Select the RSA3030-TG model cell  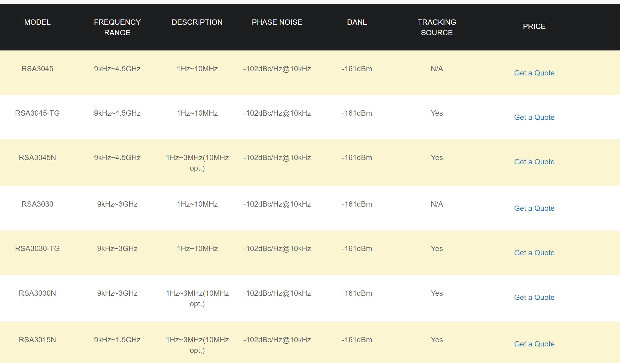(x=37, y=248)
